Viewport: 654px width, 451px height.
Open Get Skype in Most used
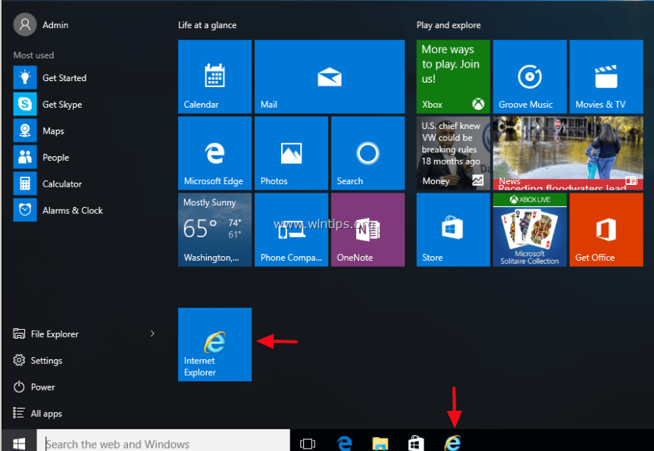48,105
